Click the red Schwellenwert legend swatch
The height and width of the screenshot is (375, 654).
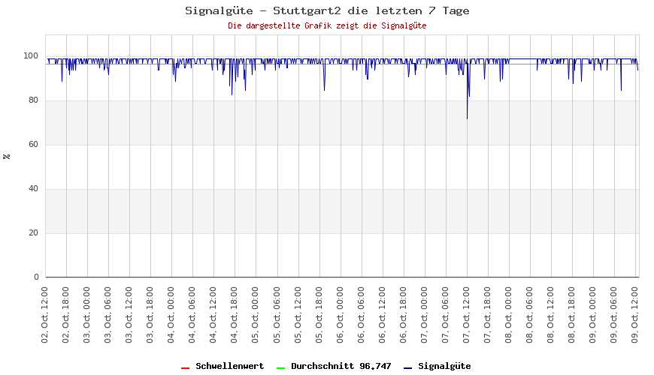(x=185, y=367)
